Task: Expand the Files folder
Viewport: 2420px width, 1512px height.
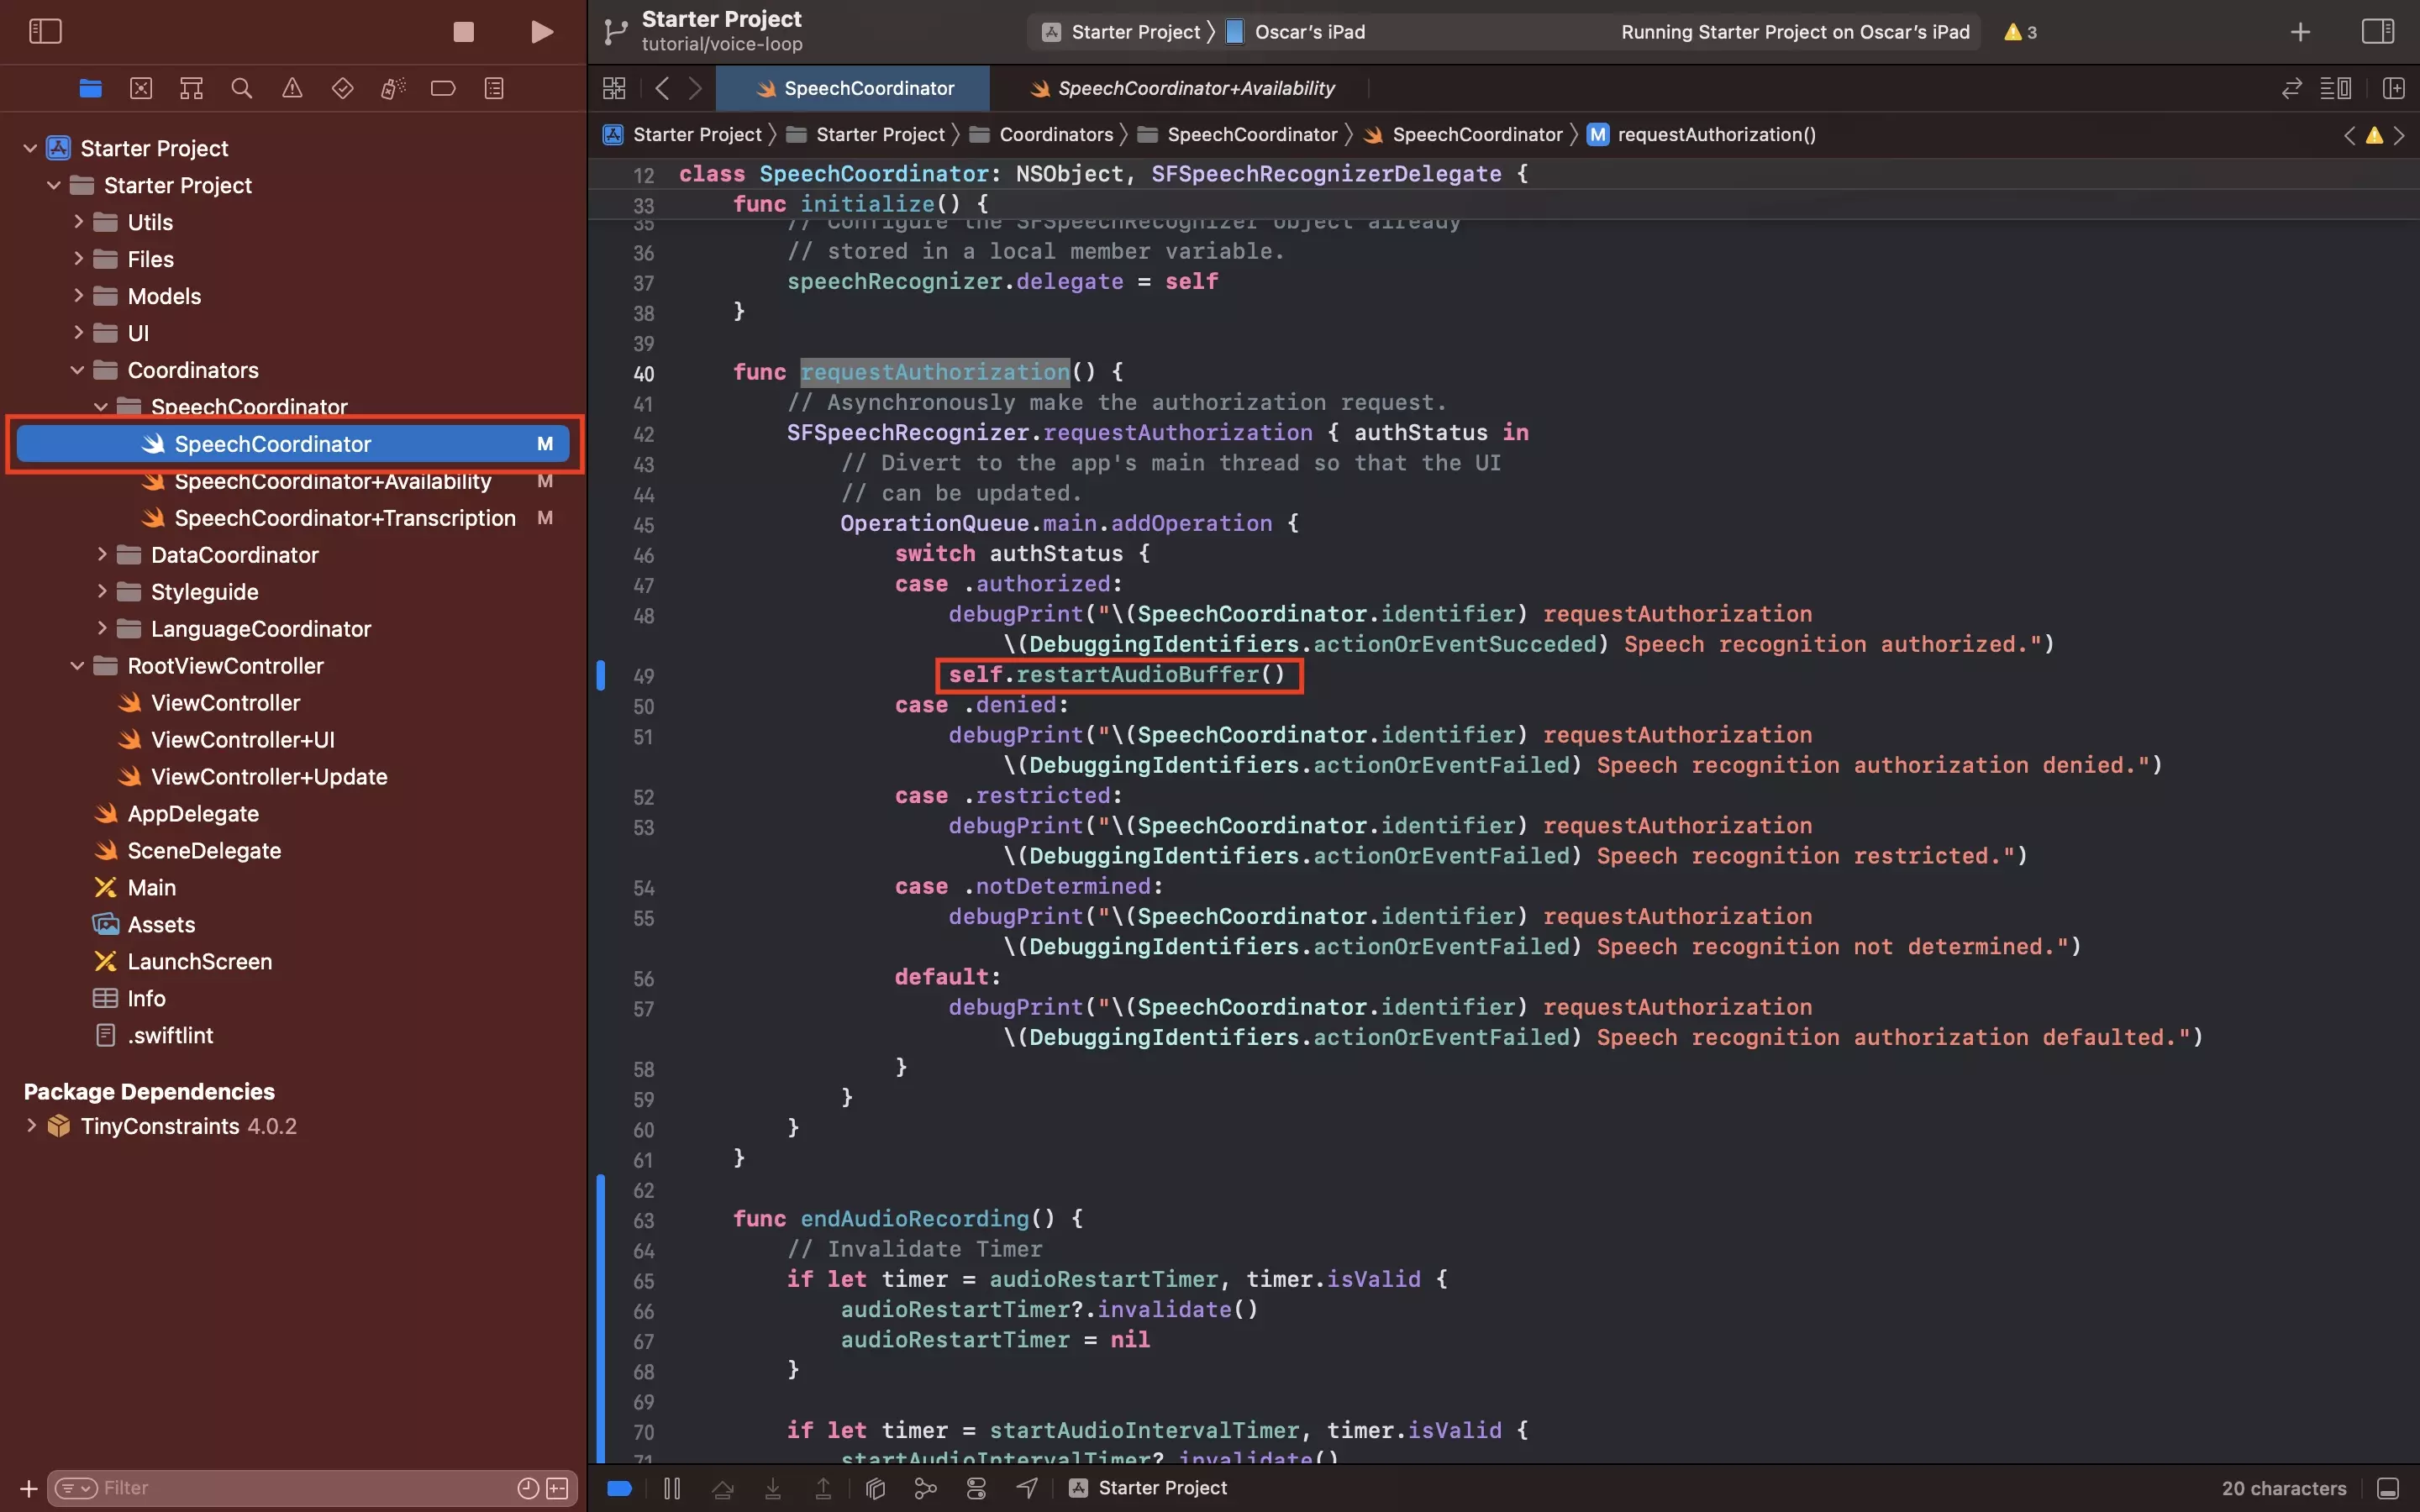Action: tap(78, 259)
